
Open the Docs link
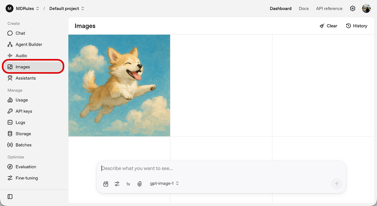[x=304, y=9]
